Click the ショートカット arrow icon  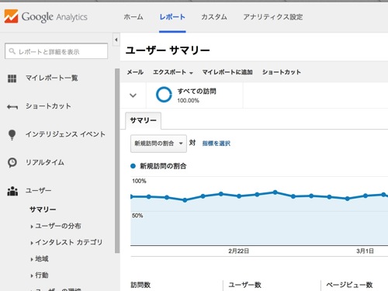point(12,106)
